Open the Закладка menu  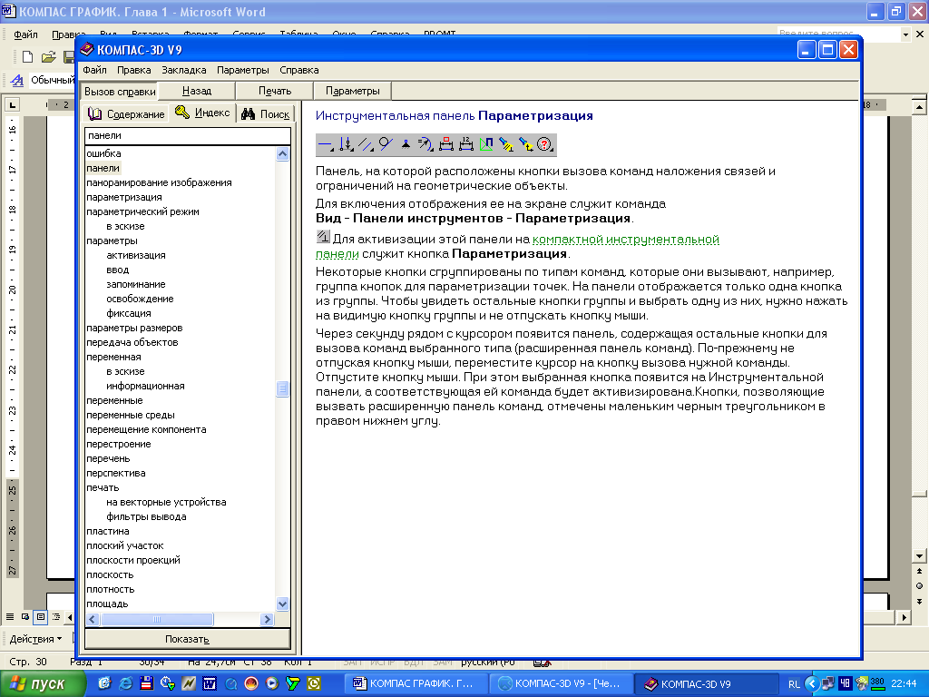click(x=183, y=70)
